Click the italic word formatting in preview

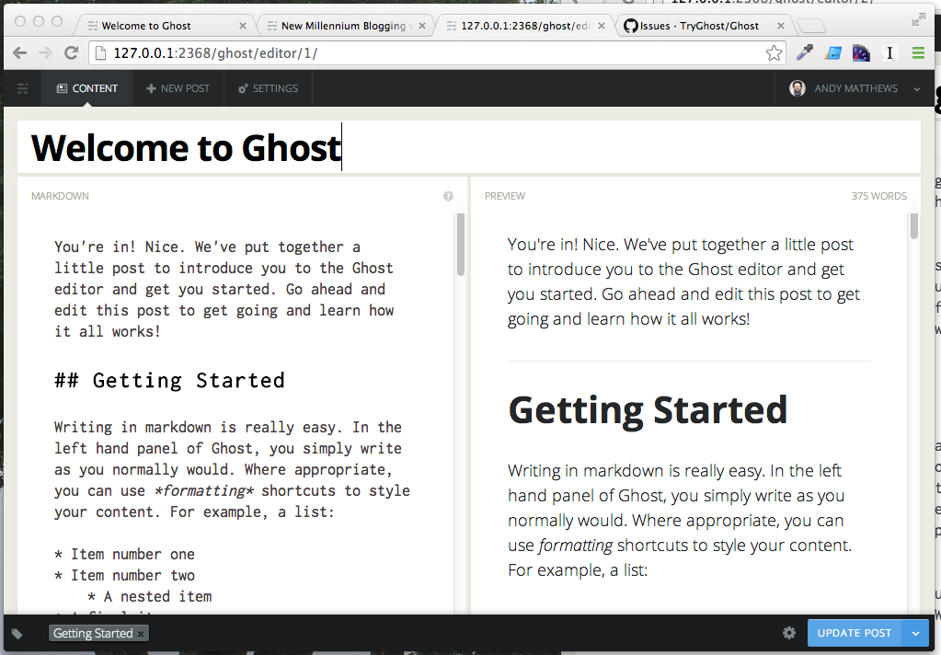click(x=576, y=546)
